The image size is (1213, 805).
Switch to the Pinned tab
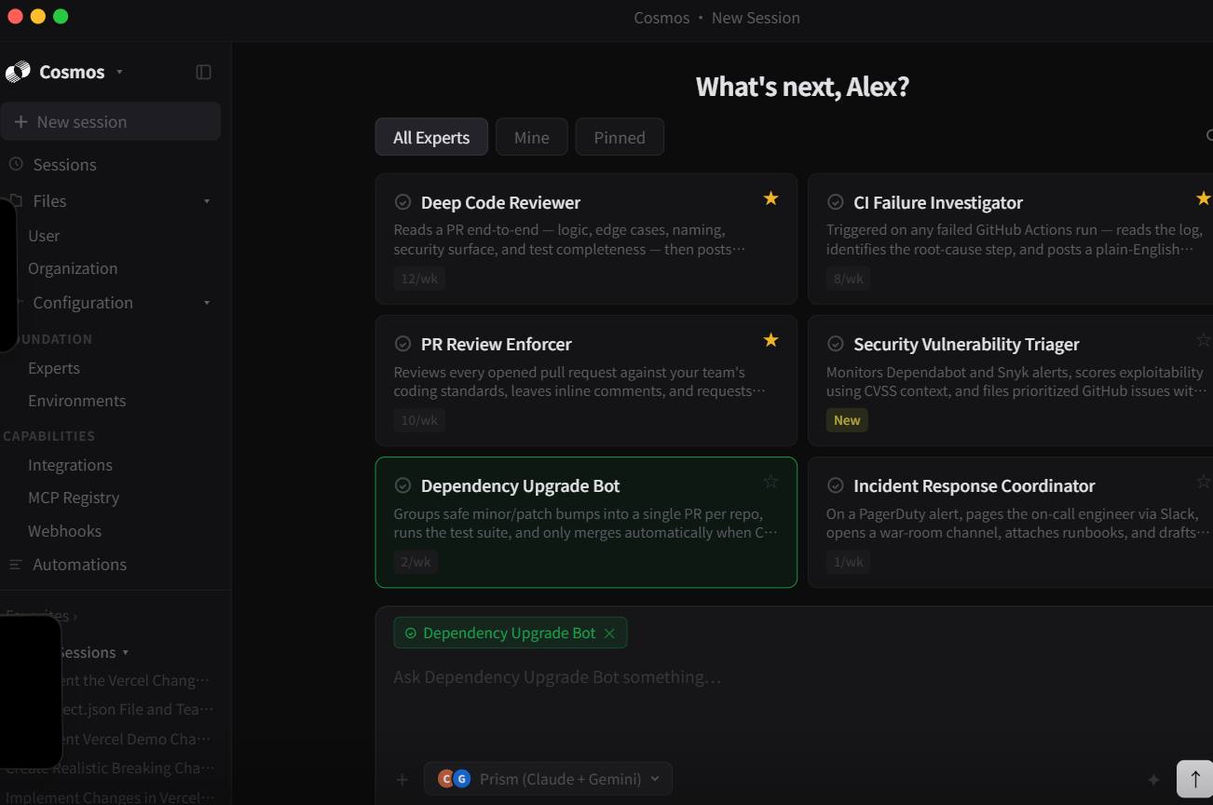pos(620,137)
